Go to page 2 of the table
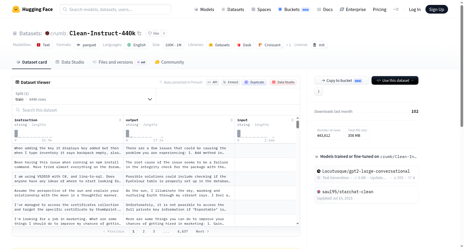 coord(144,231)
